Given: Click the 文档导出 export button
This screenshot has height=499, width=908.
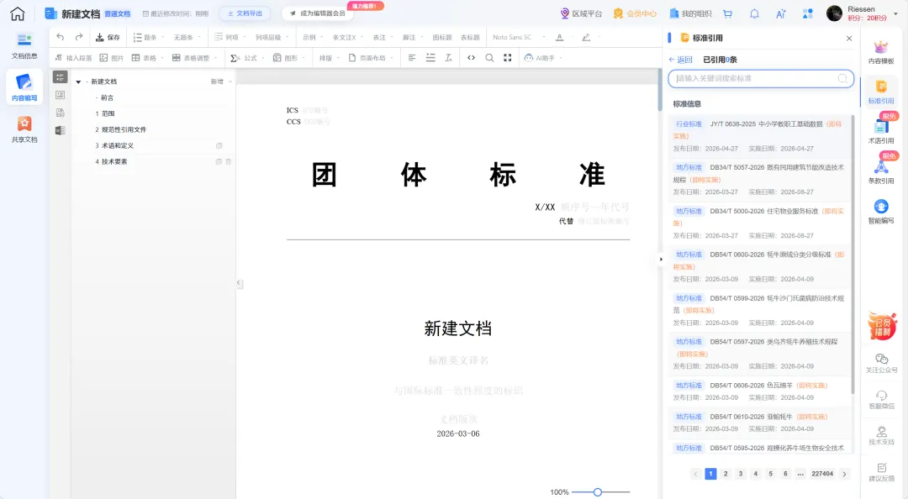Looking at the screenshot, I should [245, 13].
